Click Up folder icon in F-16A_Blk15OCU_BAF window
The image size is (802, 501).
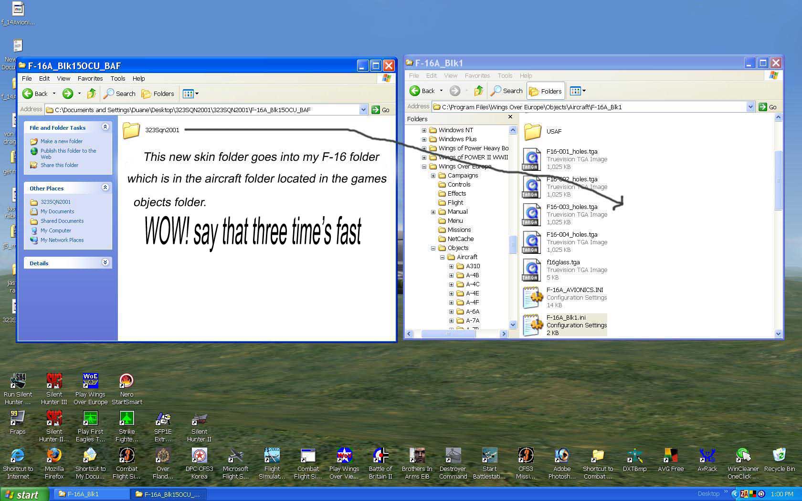pyautogui.click(x=92, y=94)
